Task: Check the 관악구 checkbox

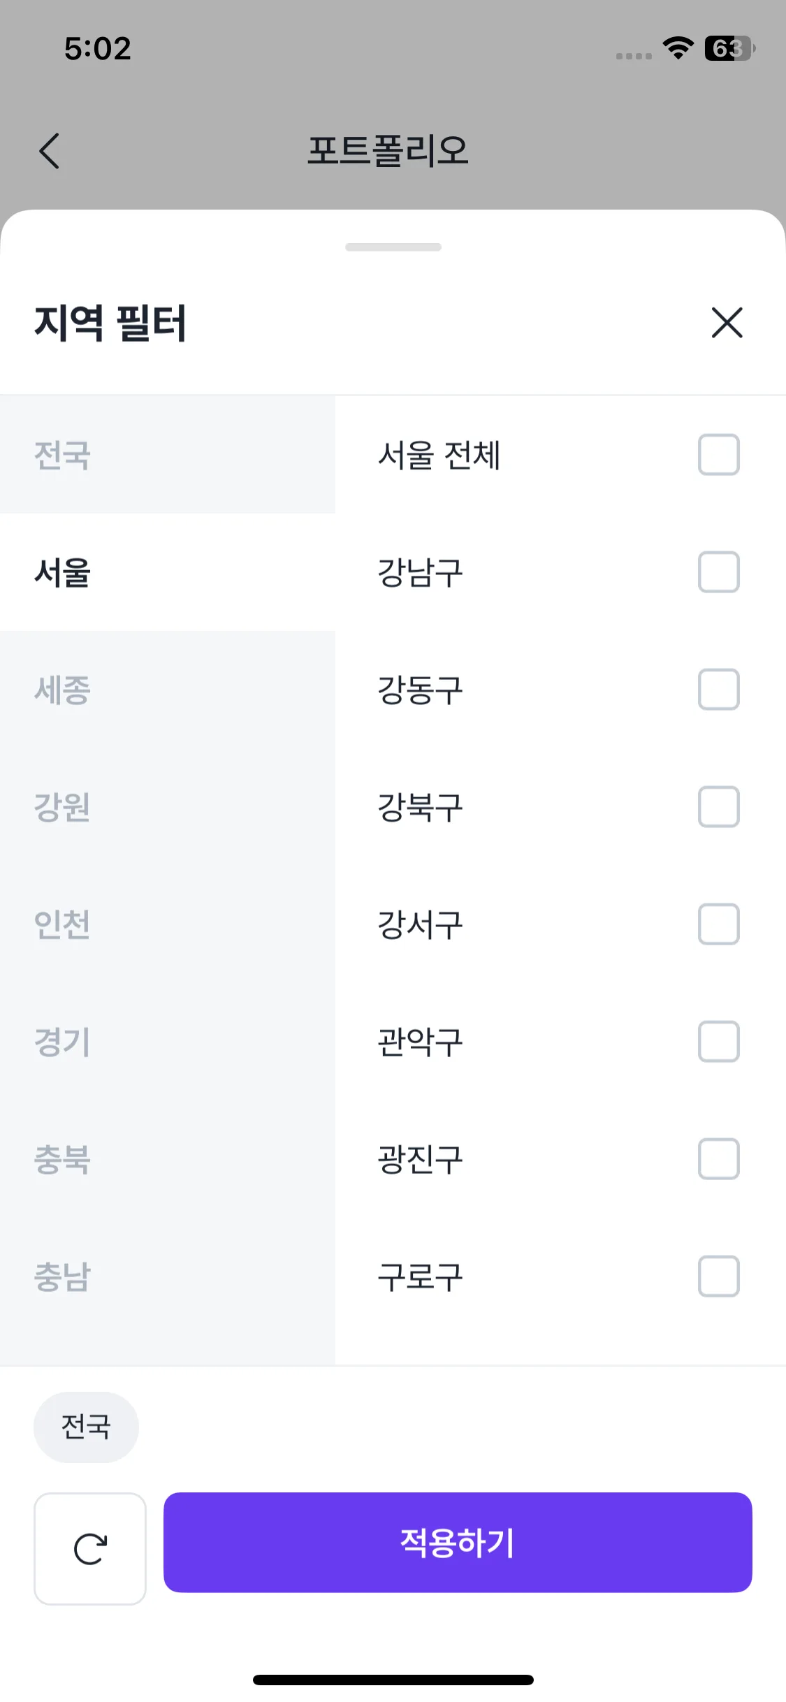Action: 718,1042
